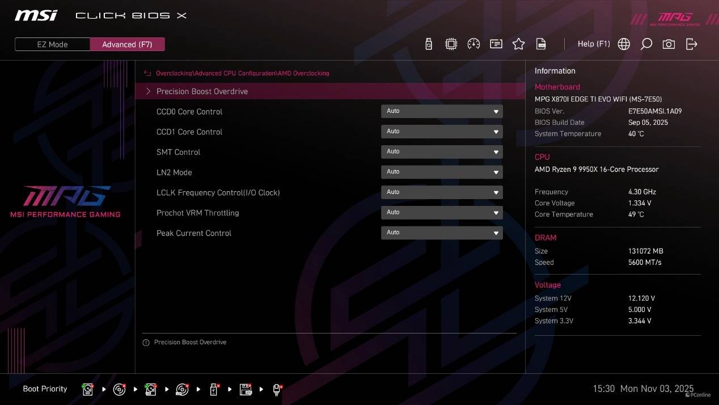This screenshot has height=405, width=719.
Task: Switch to EZ Mode tab
Action: coord(52,44)
